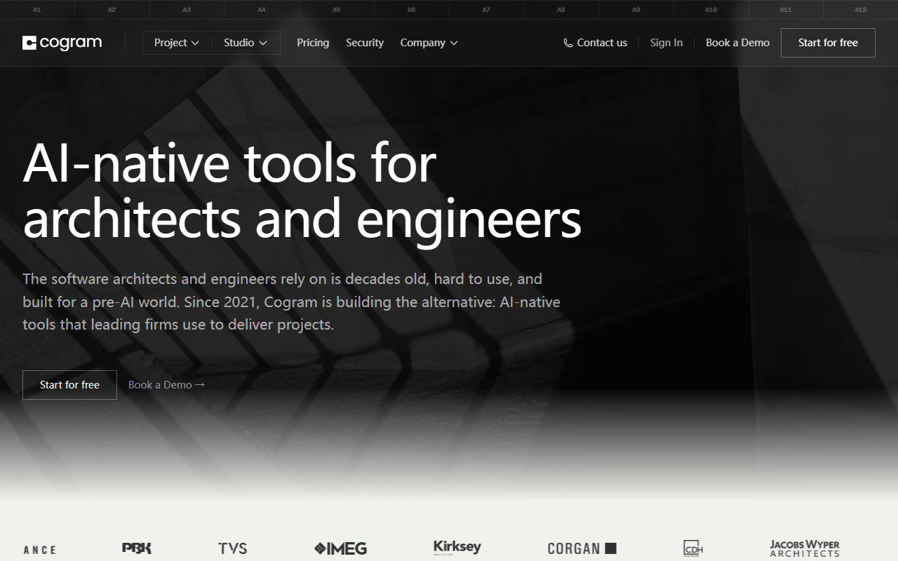898x561 pixels.
Task: Click the IMEG logo
Action: click(x=340, y=548)
